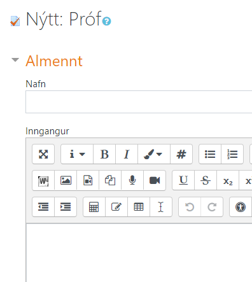Click the edit pencil box icon
The height and width of the screenshot is (282, 252).
pos(116,207)
